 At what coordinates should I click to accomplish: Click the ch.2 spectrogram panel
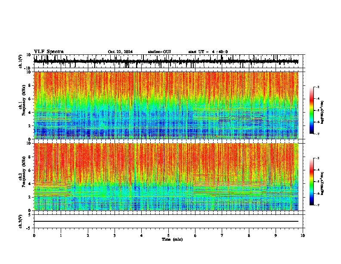tap(166, 177)
